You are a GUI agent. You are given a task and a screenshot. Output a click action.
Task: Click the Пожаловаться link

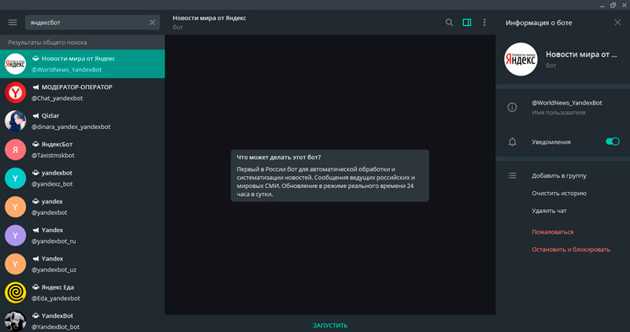point(553,232)
